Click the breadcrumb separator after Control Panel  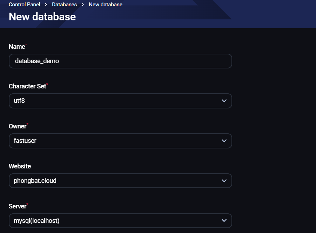click(46, 5)
